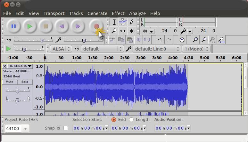Screen dimensions: 248x142
Task: Select the End radio button
Action: (x=114, y=120)
